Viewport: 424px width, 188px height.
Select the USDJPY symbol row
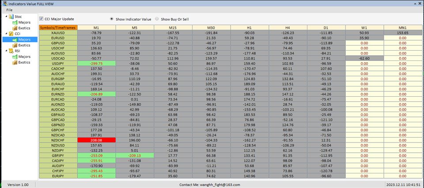click(x=58, y=63)
